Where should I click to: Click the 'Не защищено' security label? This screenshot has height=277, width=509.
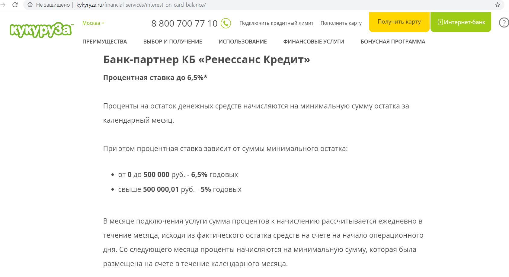[53, 5]
